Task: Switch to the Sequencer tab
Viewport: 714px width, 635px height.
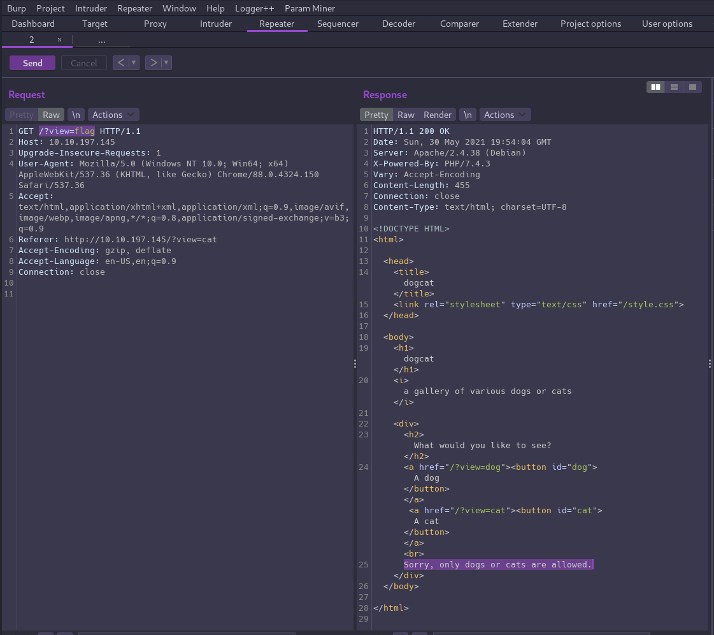Action: point(338,24)
